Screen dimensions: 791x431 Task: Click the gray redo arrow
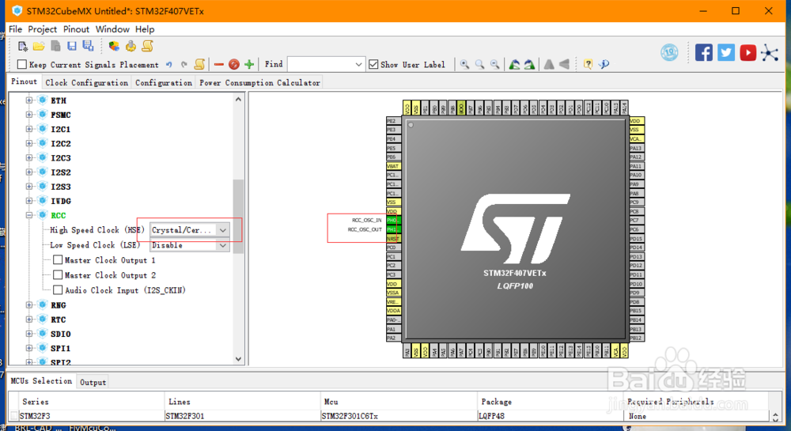click(x=184, y=65)
